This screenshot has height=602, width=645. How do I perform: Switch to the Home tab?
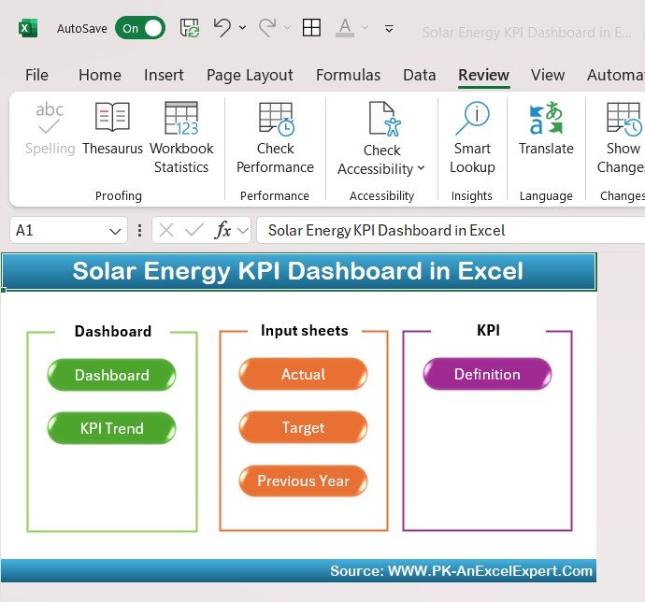click(100, 75)
